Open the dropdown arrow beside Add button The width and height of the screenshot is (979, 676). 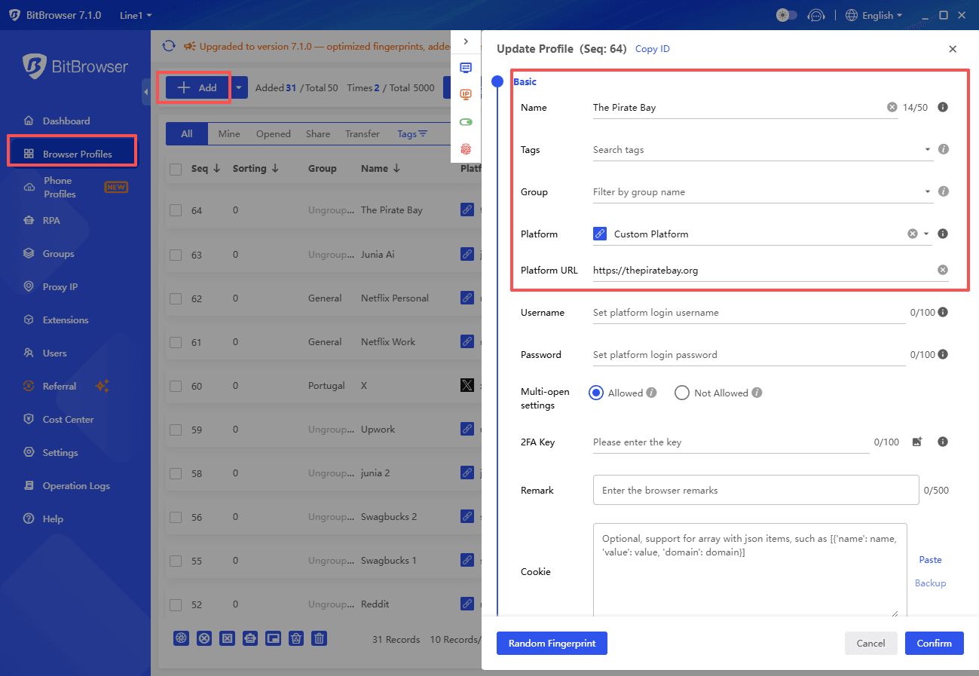tap(239, 87)
